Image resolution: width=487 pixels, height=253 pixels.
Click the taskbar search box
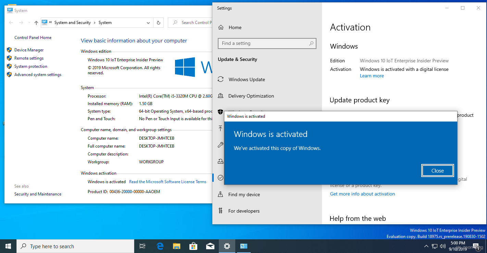pos(75,246)
